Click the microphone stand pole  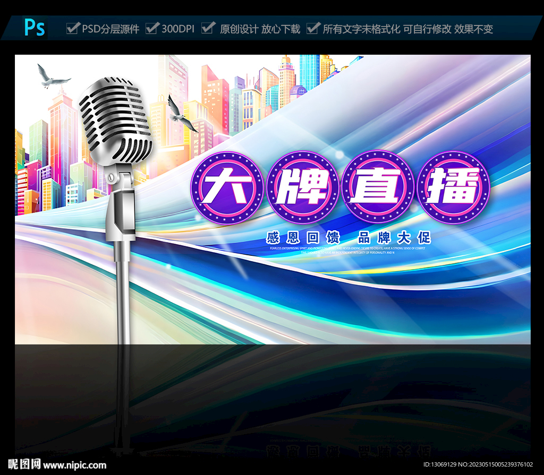coord(123,297)
